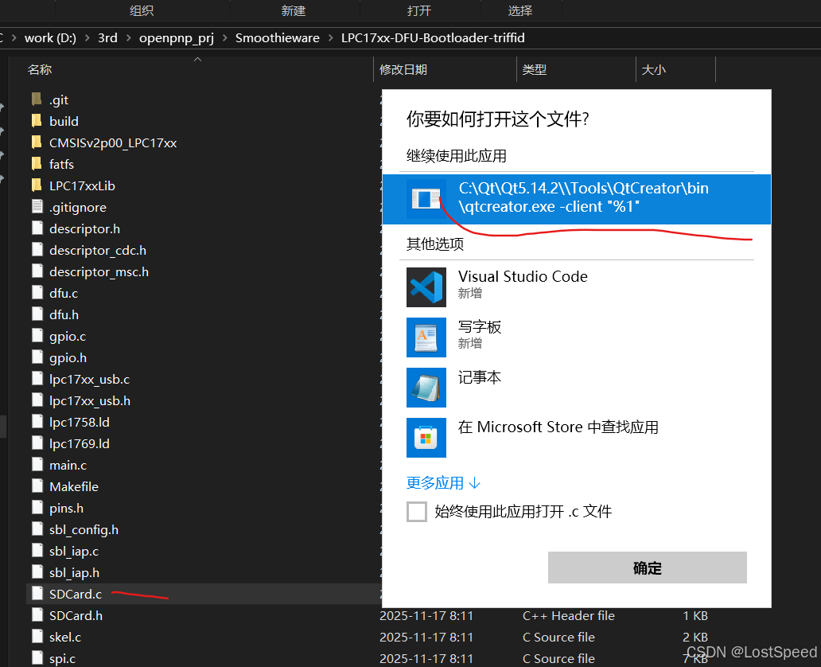The width and height of the screenshot is (821, 667).
Task: Click the SDCard.c file icon
Action: click(37, 593)
